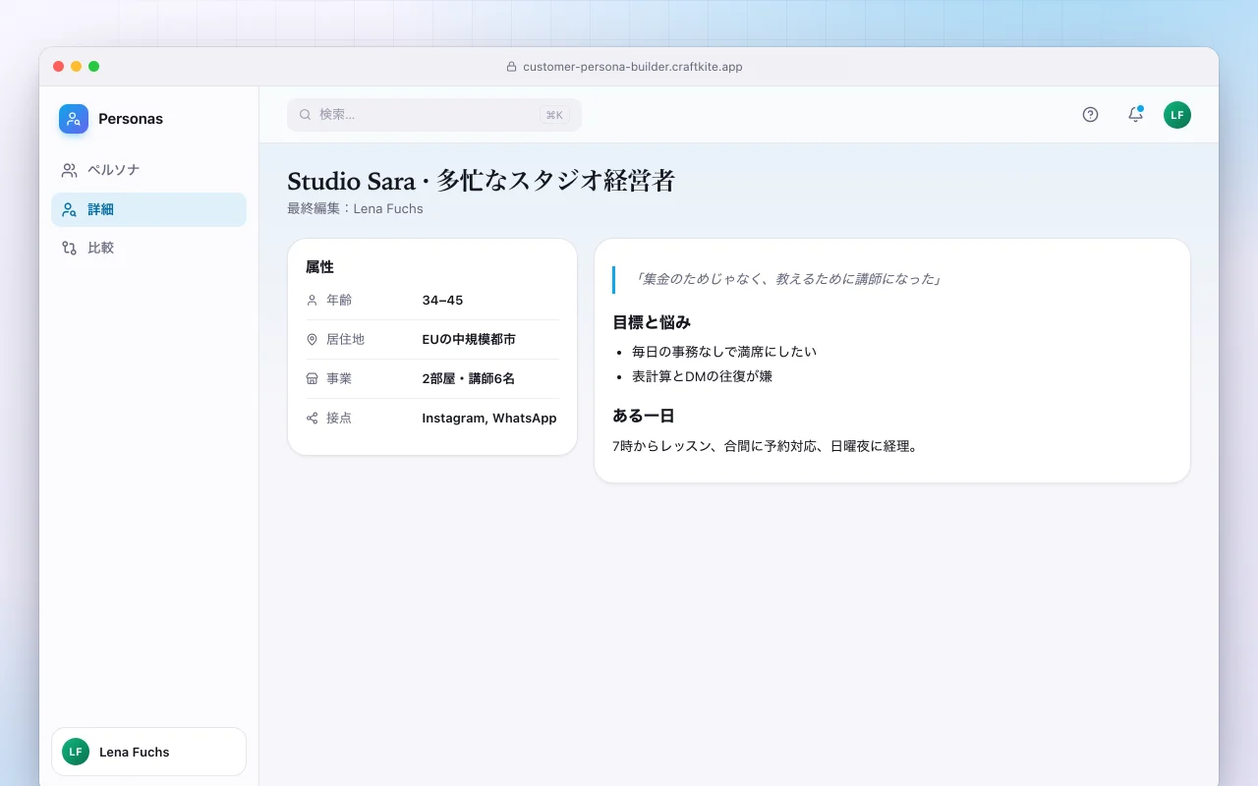The image size is (1258, 786).
Task: Click the age value 34–45
Action: click(x=442, y=300)
